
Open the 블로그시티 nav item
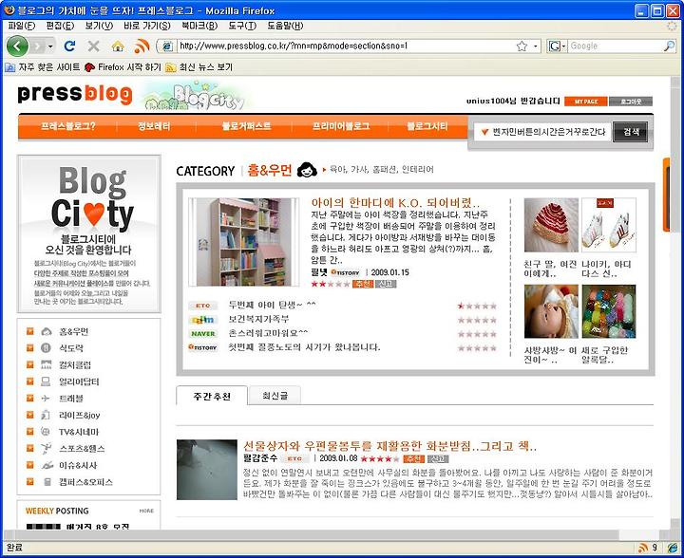coord(427,126)
